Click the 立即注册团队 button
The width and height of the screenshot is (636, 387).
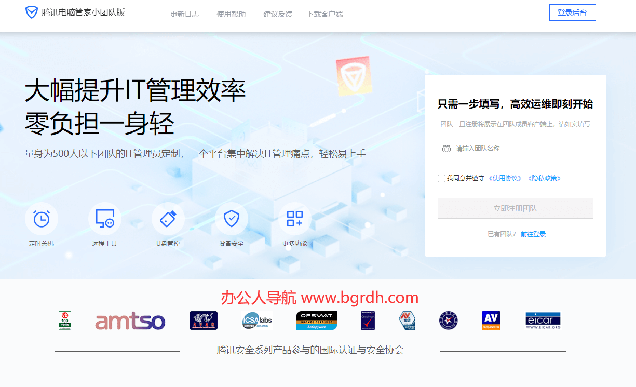point(515,208)
